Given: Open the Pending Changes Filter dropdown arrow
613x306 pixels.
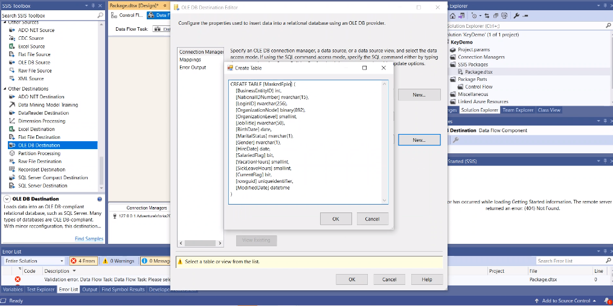Looking at the screenshot, I should 480,16.
